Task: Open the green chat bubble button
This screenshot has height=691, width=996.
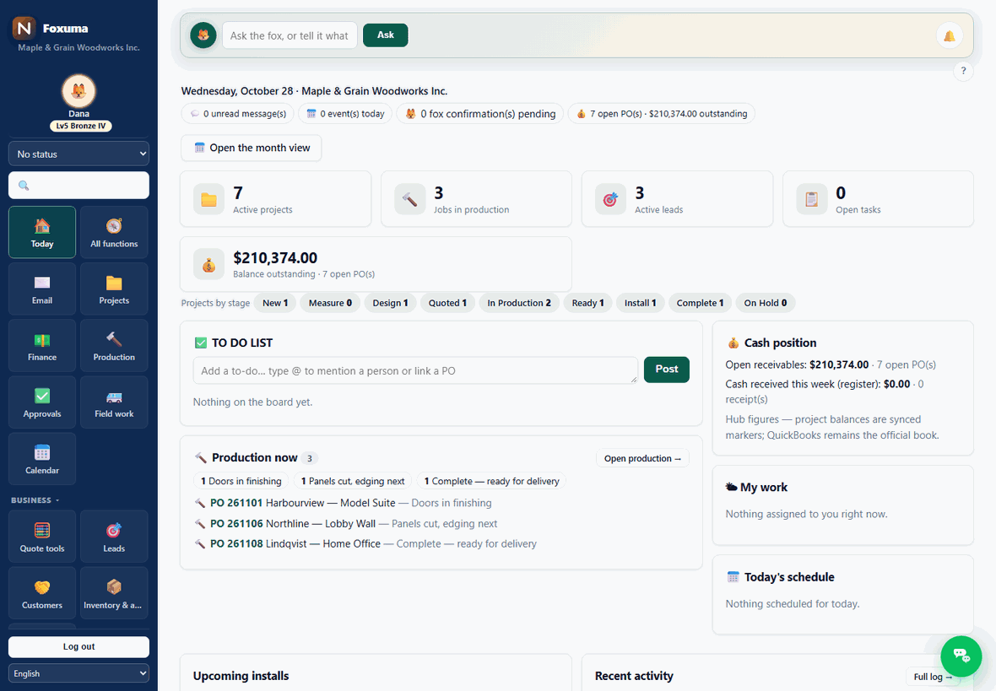Action: (961, 656)
